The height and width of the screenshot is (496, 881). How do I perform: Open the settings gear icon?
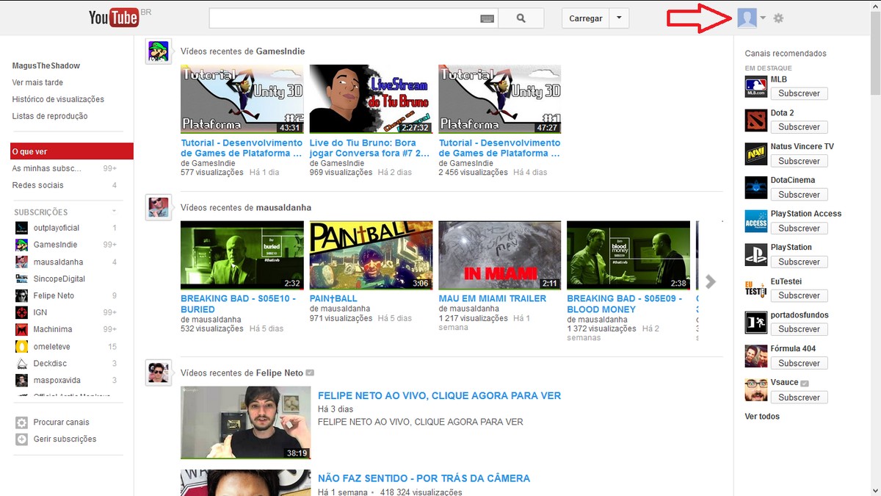[x=778, y=18]
